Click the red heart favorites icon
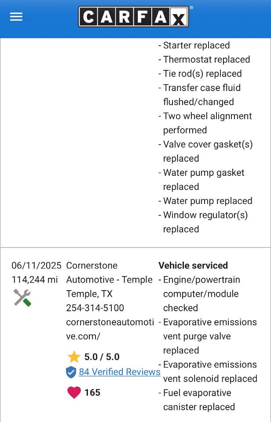Viewport: 271px width, 422px height. [x=73, y=393]
